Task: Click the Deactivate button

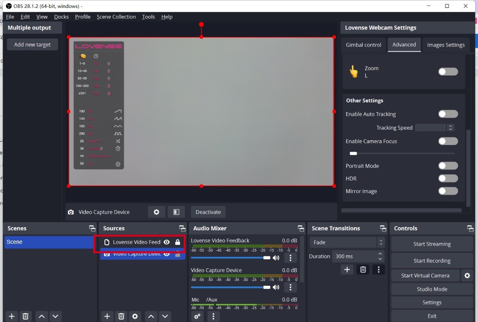Action: [x=208, y=212]
